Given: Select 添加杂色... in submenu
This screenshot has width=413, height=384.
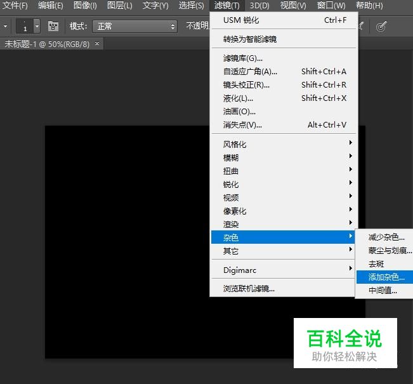Looking at the screenshot, I should click(385, 277).
